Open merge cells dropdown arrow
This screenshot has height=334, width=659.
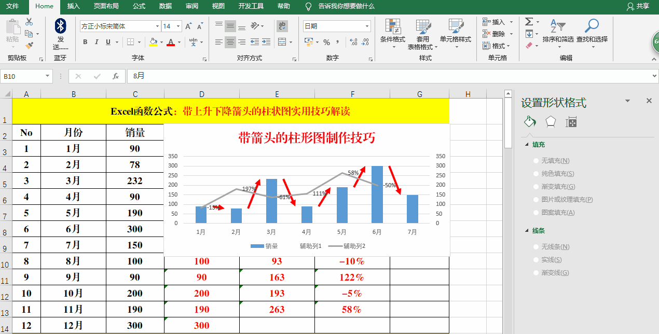pyautogui.click(x=291, y=42)
